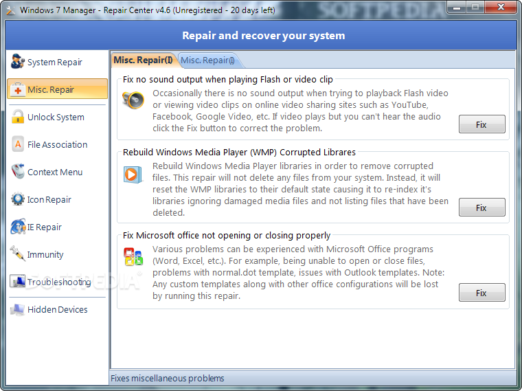The width and height of the screenshot is (522, 391).
Task: Click the speaker icon for sound fix
Action: click(x=133, y=100)
